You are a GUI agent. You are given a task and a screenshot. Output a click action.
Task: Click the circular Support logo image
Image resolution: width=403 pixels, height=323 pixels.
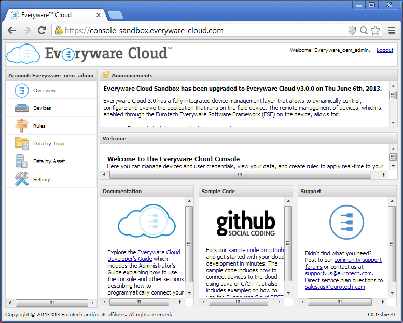point(346,222)
